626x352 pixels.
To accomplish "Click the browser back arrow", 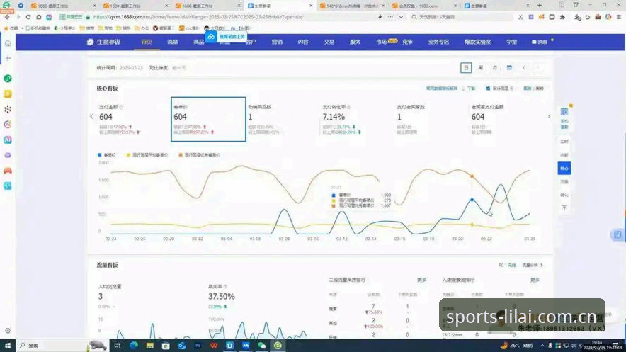I will tap(8, 17).
